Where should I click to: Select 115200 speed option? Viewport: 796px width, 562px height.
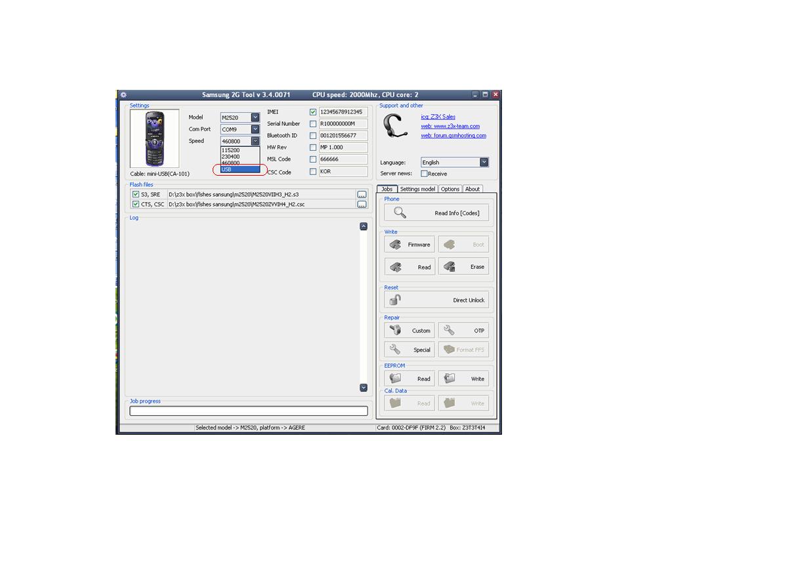click(240, 150)
